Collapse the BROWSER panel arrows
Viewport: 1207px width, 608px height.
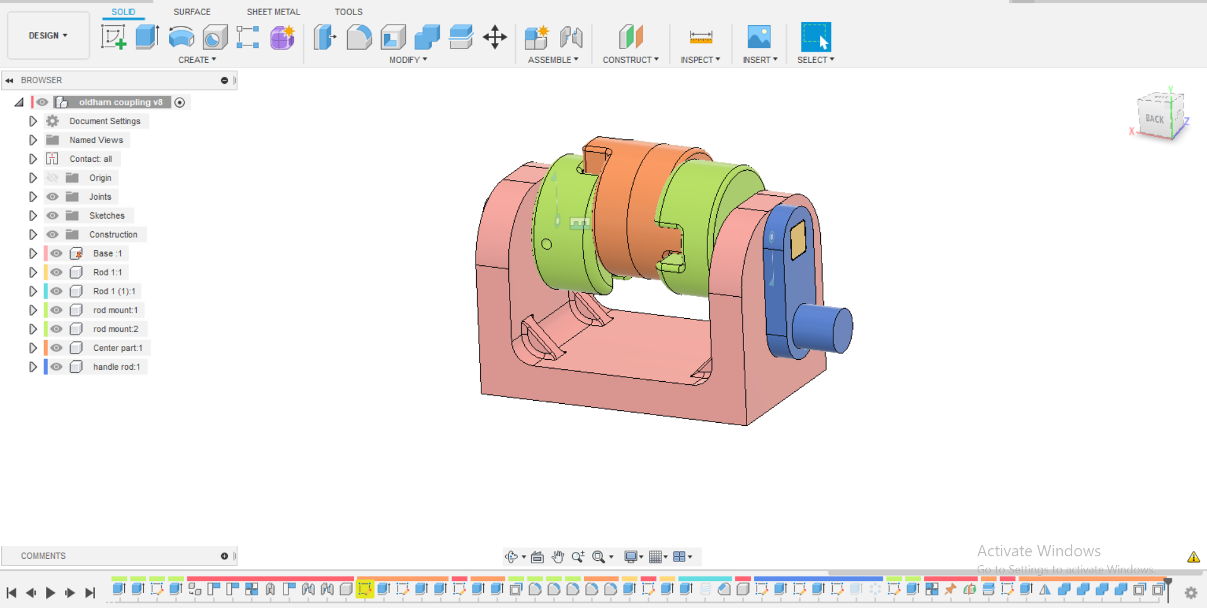pos(9,80)
